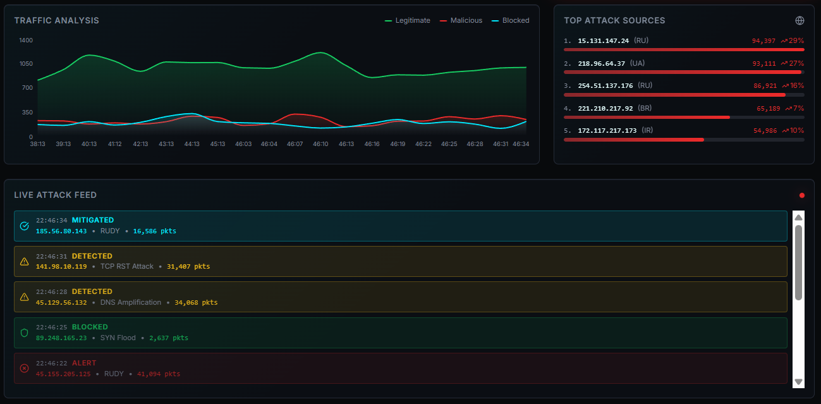Viewport: 821px width, 404px height.
Task: Click IP address 45.129.56.132 in feed
Action: pyautogui.click(x=61, y=302)
